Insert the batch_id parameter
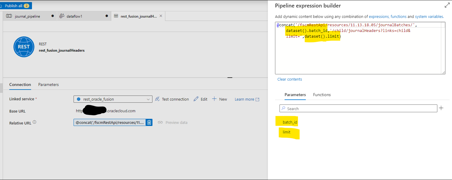 click(x=287, y=122)
